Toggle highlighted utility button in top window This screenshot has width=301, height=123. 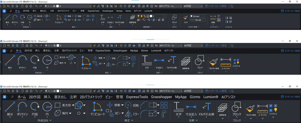coord(219,19)
